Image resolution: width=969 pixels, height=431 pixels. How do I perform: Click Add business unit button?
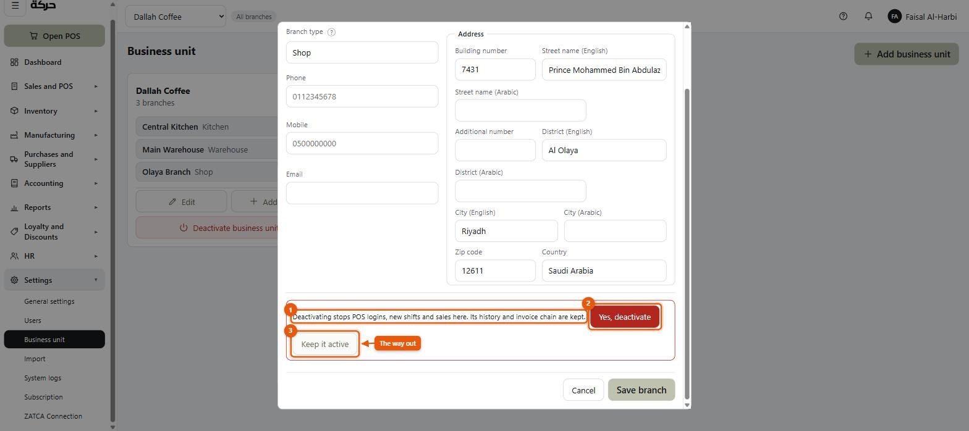907,54
